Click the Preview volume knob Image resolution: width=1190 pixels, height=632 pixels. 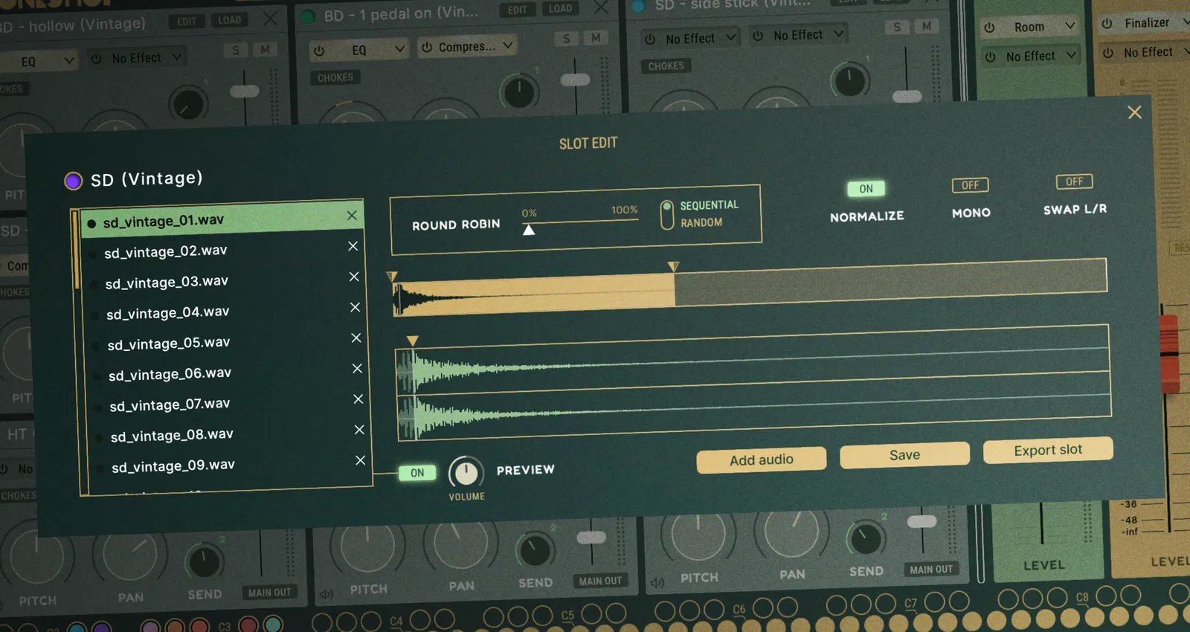tap(466, 473)
